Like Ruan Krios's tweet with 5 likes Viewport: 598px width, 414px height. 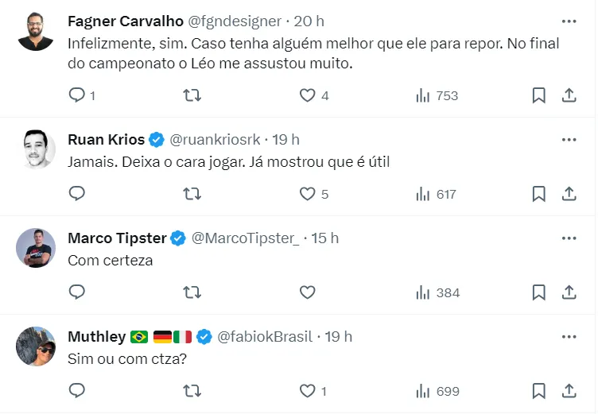(x=308, y=194)
